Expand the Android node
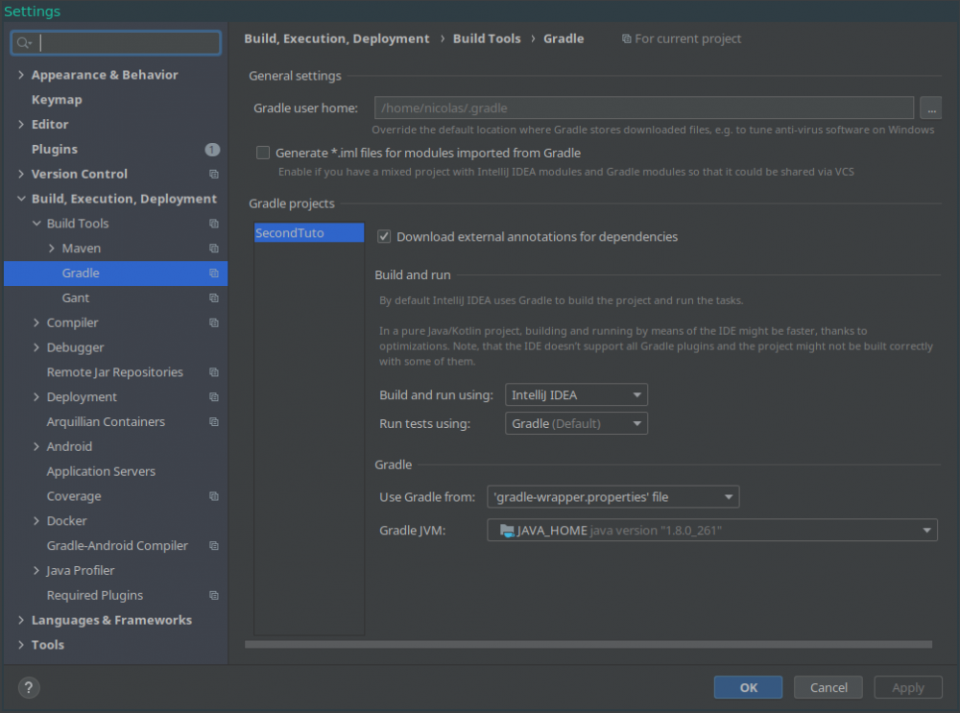This screenshot has height=713, width=960. 36,447
